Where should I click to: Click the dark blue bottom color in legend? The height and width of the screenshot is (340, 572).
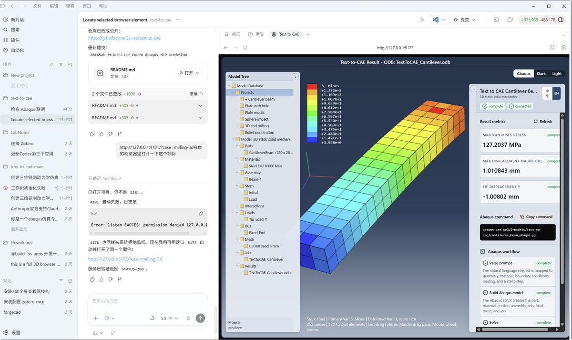click(x=312, y=140)
